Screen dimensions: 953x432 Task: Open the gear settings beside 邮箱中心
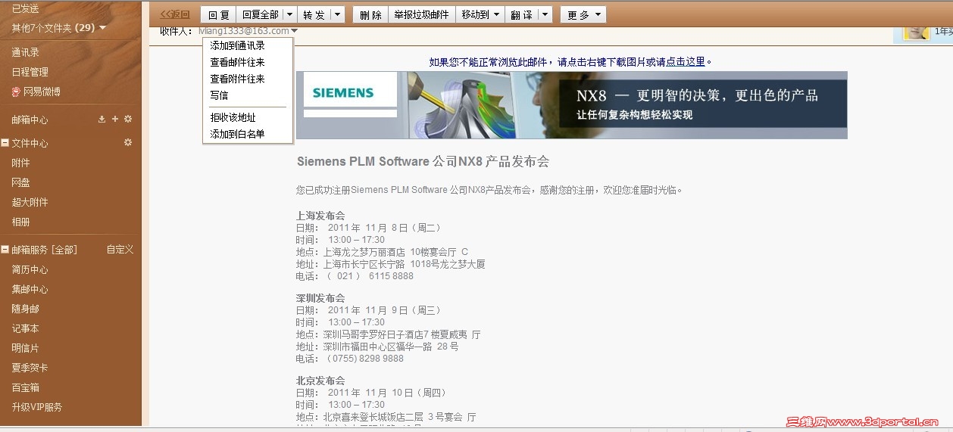(x=128, y=119)
